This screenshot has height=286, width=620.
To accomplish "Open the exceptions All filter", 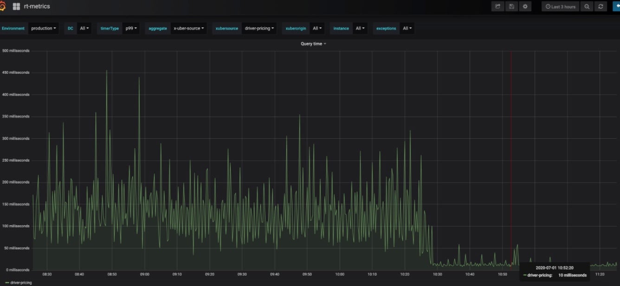I will [x=407, y=28].
